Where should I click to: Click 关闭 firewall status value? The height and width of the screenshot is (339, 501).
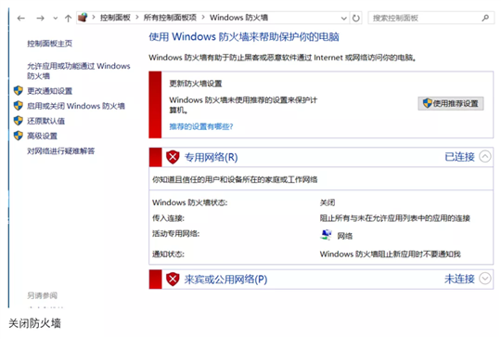(328, 202)
